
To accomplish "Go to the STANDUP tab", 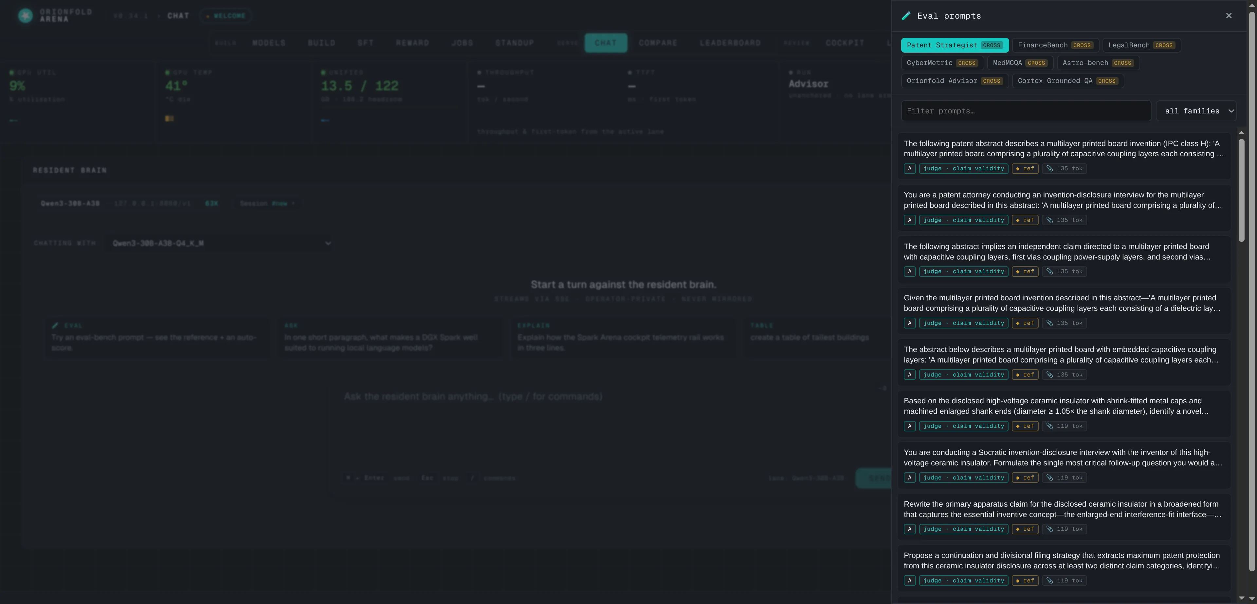I will pos(515,43).
